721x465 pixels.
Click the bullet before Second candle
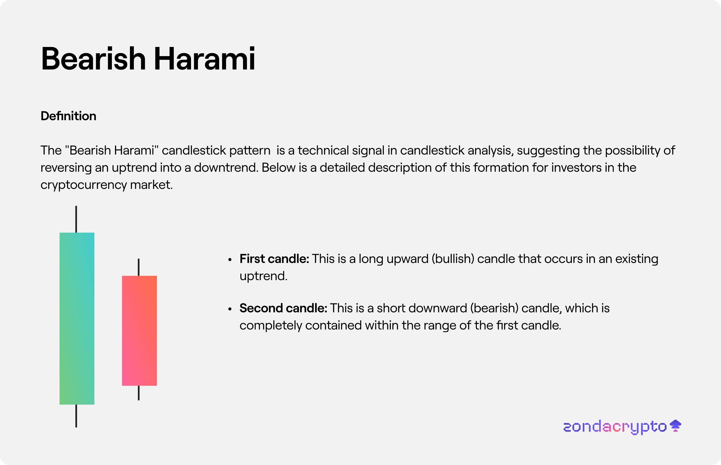[230, 309]
